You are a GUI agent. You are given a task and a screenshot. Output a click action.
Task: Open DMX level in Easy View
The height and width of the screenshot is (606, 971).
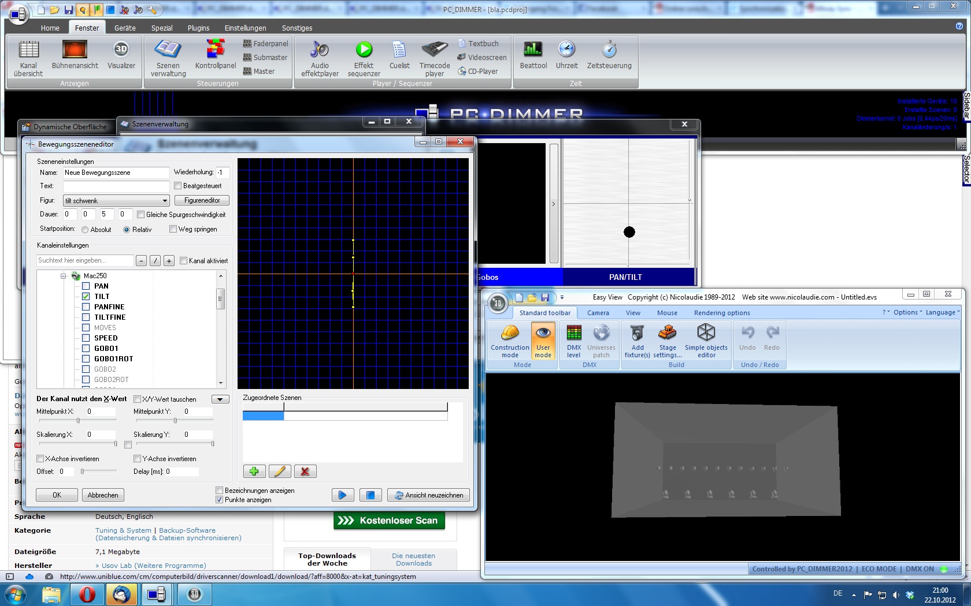click(x=573, y=341)
